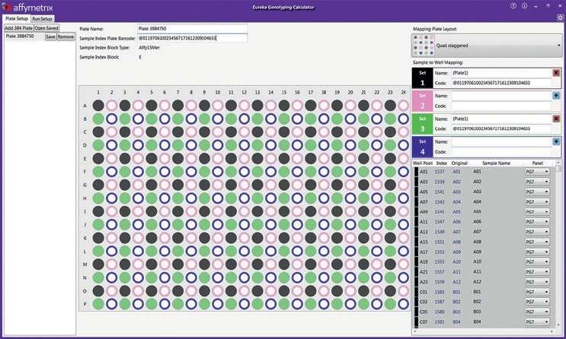Select black well M17 on plate
The height and width of the screenshot is (339, 566).
click(x=311, y=264)
